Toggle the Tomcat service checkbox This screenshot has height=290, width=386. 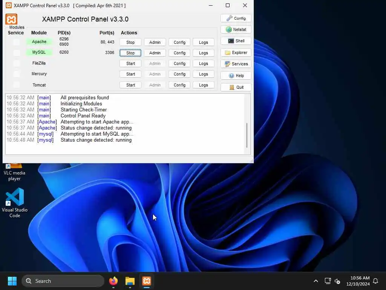coord(17,85)
